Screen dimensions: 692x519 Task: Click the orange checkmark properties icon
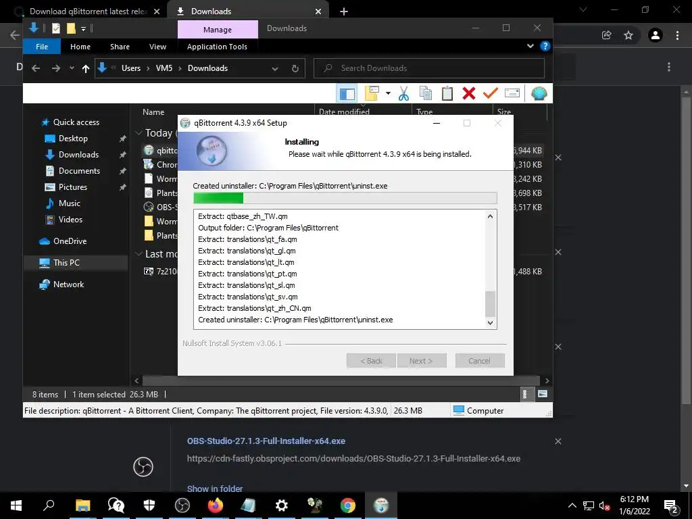pyautogui.click(x=491, y=93)
